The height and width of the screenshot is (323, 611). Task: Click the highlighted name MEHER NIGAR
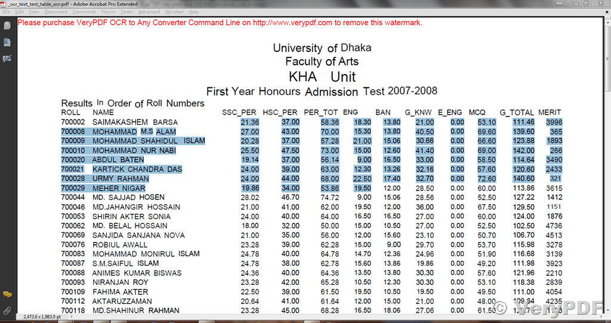click(x=119, y=188)
